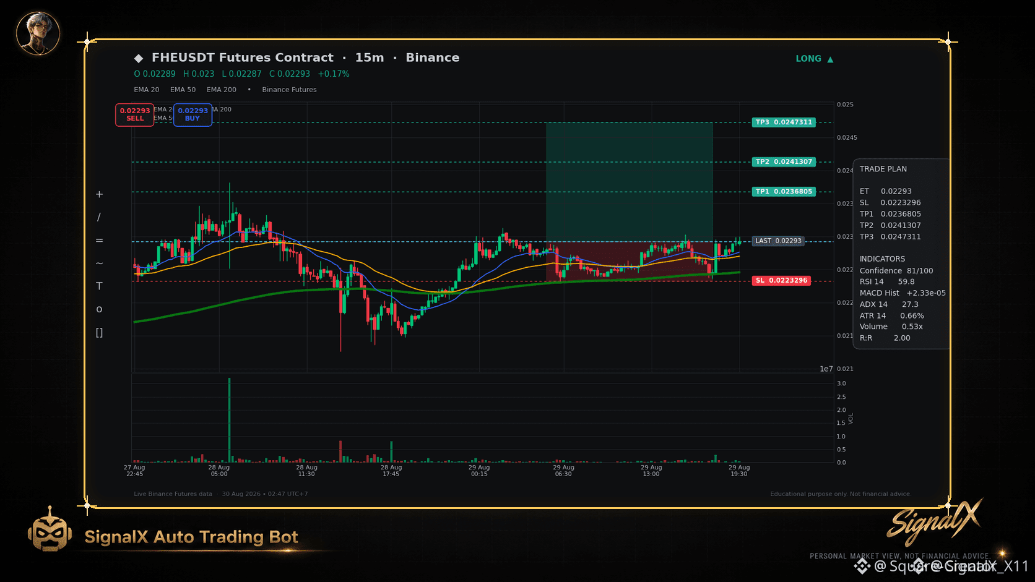Screen dimensions: 1035x582
Task: Select the crosshair plus drawing tool
Action: [x=99, y=194]
